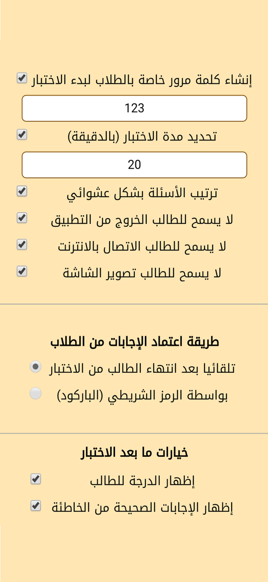
Task: Disable show correct and wrong answers option
Action: pyautogui.click(x=36, y=506)
